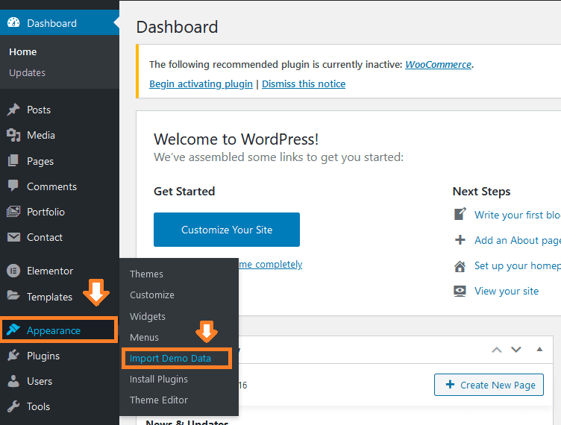Click the Customize Your Site button
The height and width of the screenshot is (425, 561).
point(227,230)
